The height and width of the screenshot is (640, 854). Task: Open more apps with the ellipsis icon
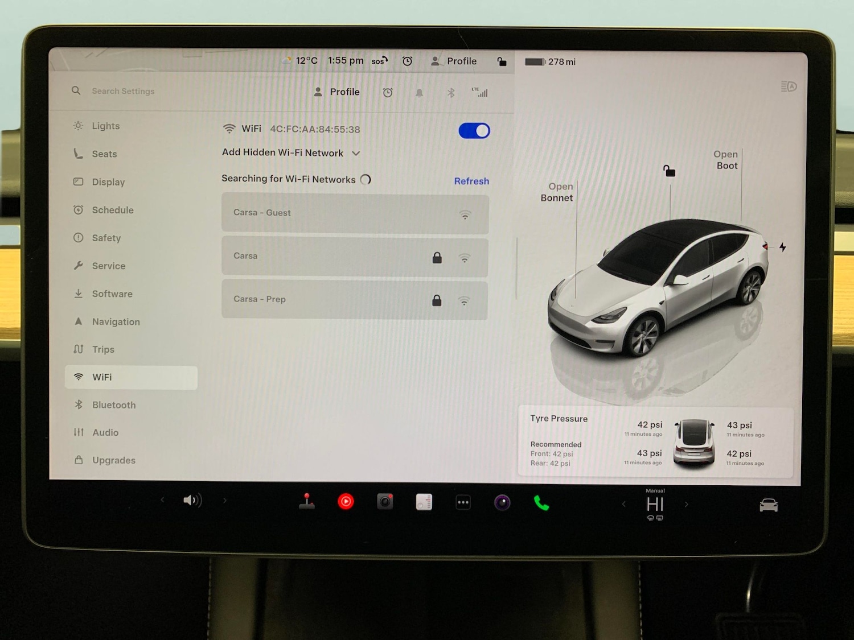(463, 502)
